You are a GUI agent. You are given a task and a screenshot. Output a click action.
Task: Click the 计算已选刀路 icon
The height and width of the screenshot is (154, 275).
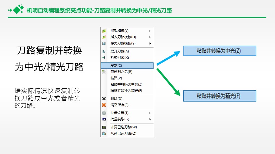click(x=104, y=127)
